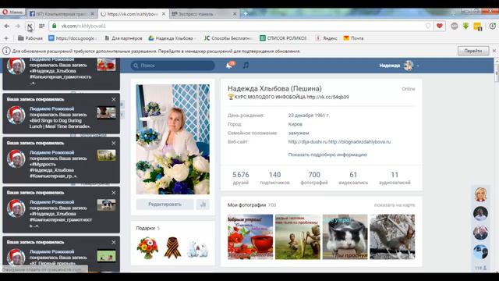The image size is (499, 281).
Task: Open the Надежда account dropdown
Action: click(398, 66)
